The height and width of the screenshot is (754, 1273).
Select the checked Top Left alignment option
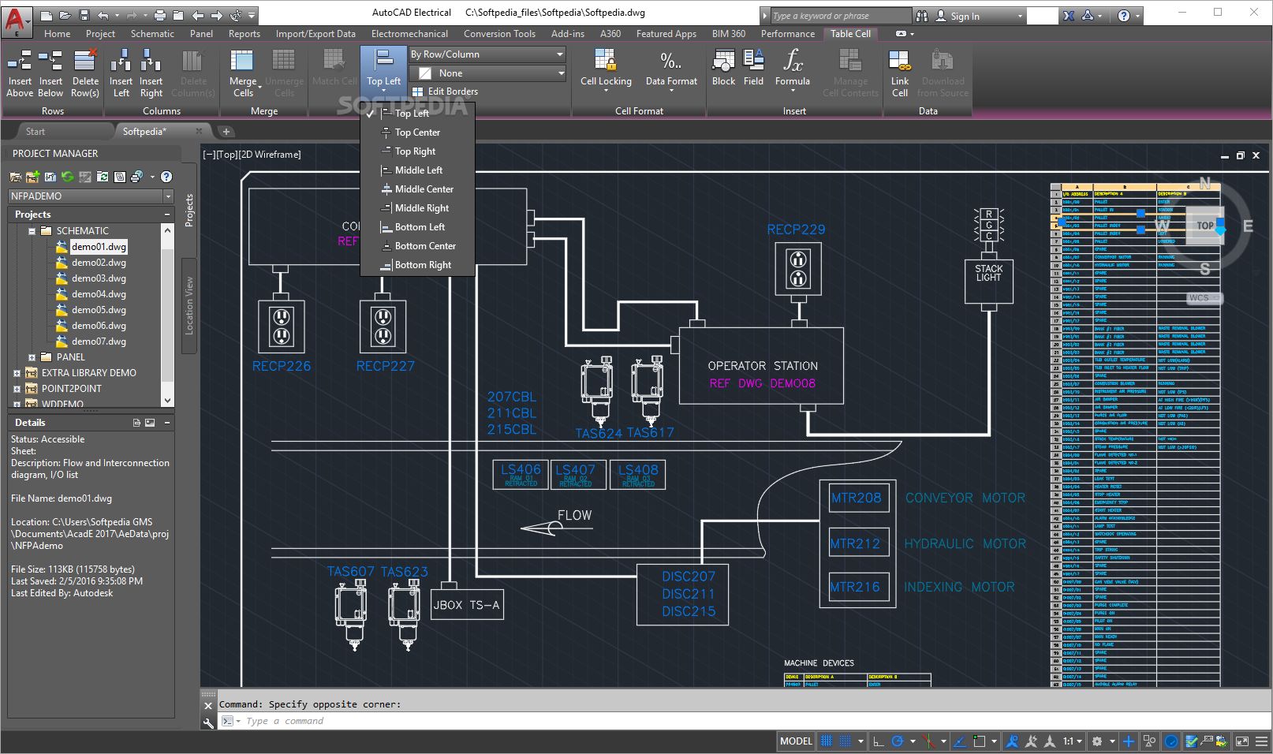tap(412, 114)
